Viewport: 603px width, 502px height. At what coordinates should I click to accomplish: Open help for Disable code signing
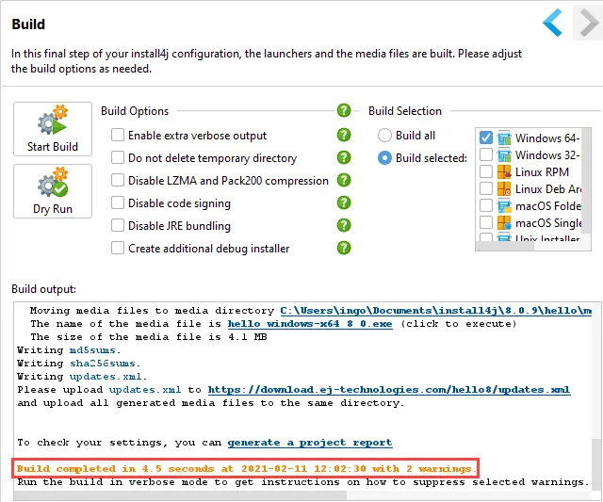tap(344, 203)
